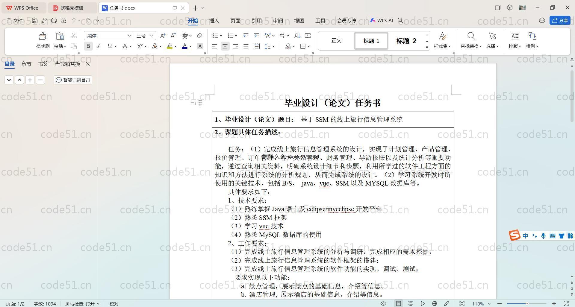Click the new tab plus button
The height and width of the screenshot is (307, 575).
[196, 8]
